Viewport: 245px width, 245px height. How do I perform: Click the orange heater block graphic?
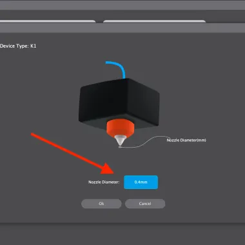(121, 128)
